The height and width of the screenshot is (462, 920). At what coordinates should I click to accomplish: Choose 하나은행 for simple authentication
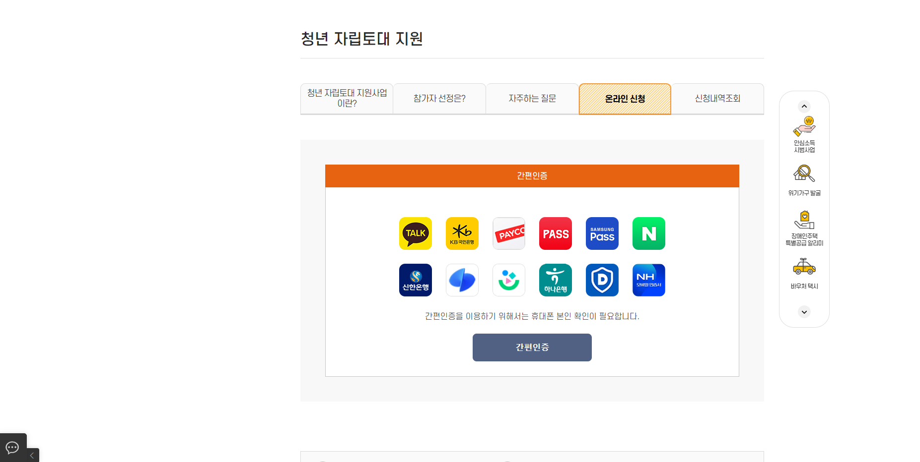[x=555, y=280]
